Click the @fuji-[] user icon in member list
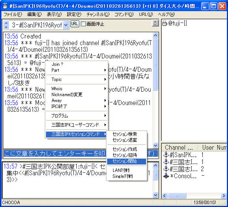Image resolution: width=228 pixels, height=207 pixels. pyautogui.click(x=165, y=24)
